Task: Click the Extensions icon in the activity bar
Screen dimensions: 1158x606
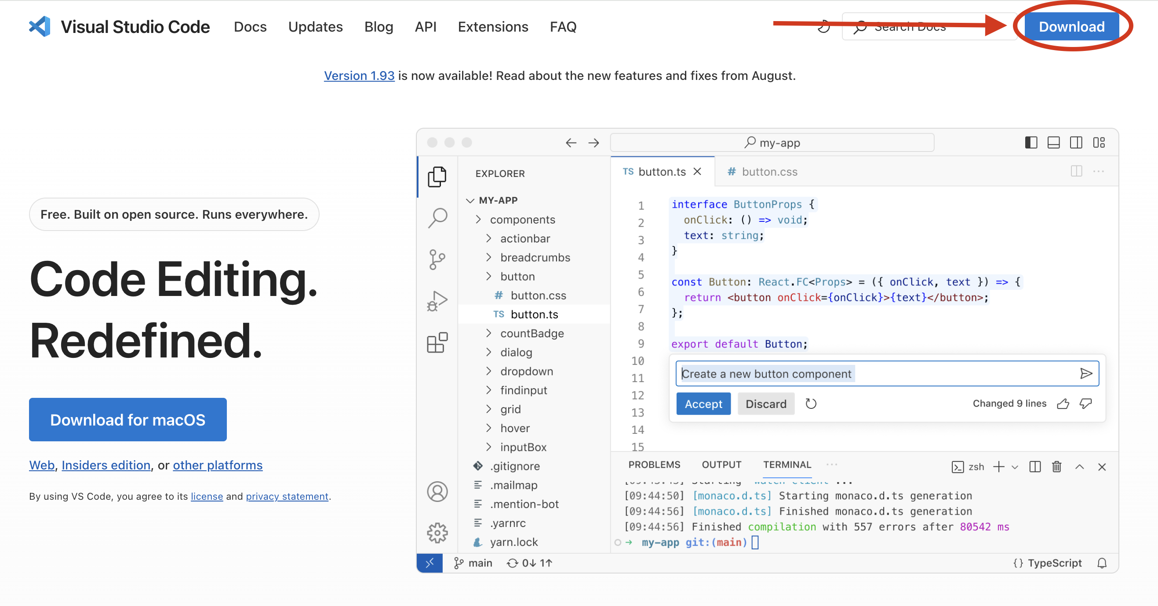Action: (437, 343)
